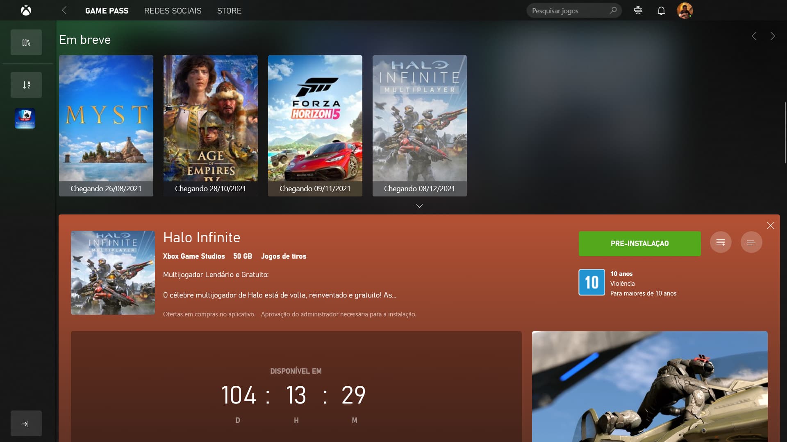This screenshot has width=787, height=442.
Task: Open the library icon in sidebar
Action: (26, 43)
